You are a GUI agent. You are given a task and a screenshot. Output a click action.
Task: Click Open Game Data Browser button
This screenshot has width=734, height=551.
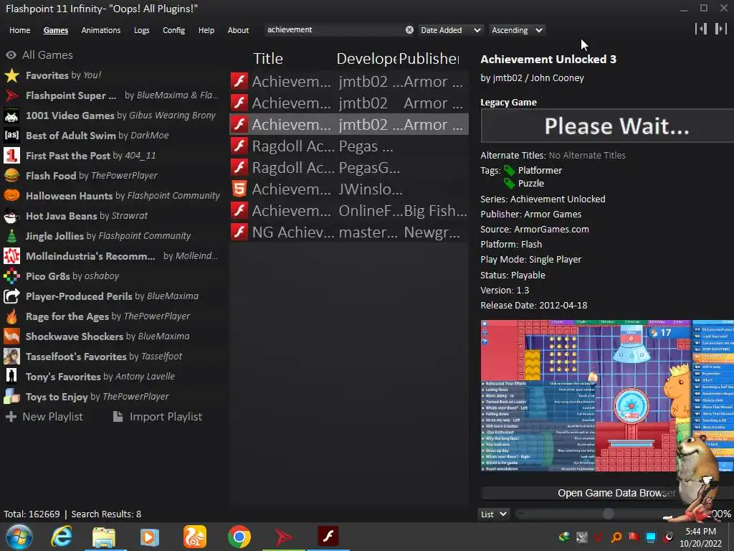(x=607, y=493)
